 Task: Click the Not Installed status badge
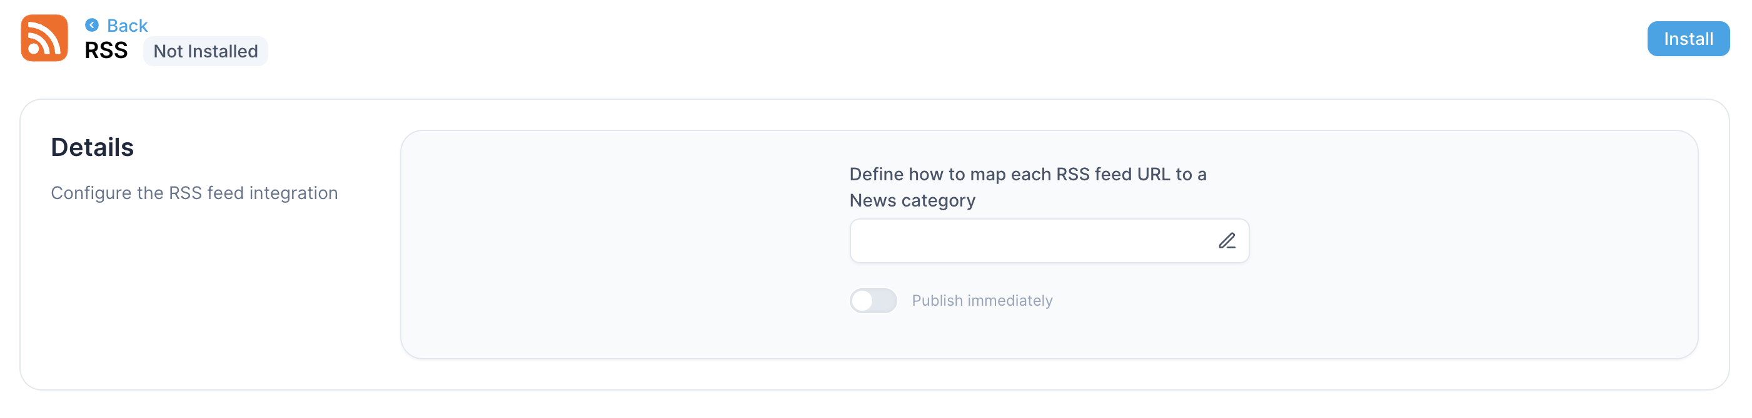pyautogui.click(x=205, y=52)
